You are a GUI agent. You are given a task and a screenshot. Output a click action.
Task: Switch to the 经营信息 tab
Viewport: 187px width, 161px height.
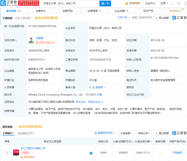94,11
